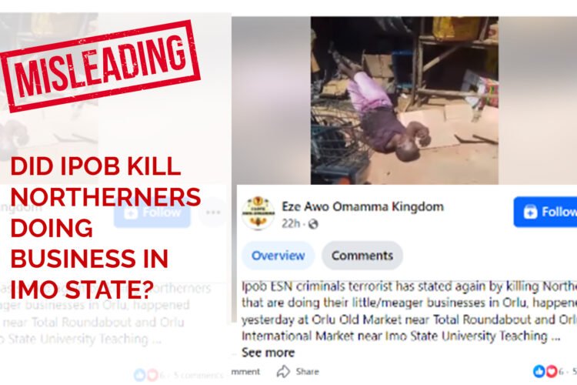Open Eze Awo Omamma Kingdom page name link
Viewport: 577px width, 385px height.
point(363,206)
